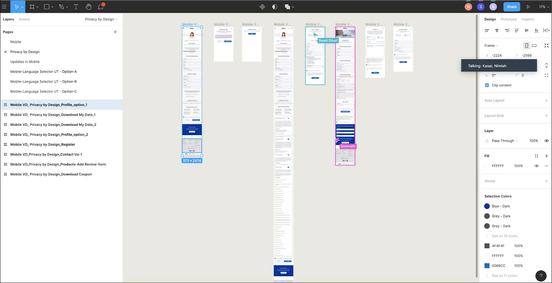Select the Rectangle shape tool
This screenshot has height=283, width=552.
pos(47,7)
